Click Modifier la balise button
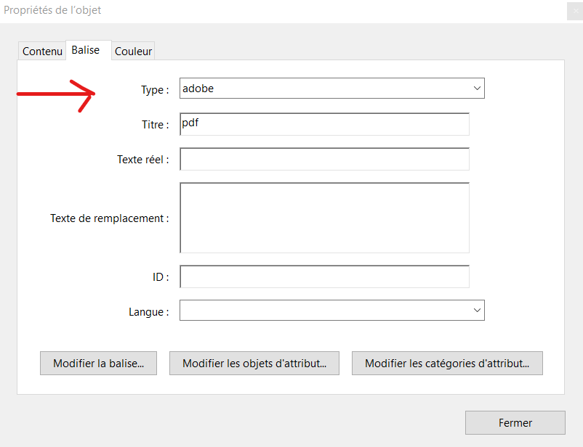 99,363
